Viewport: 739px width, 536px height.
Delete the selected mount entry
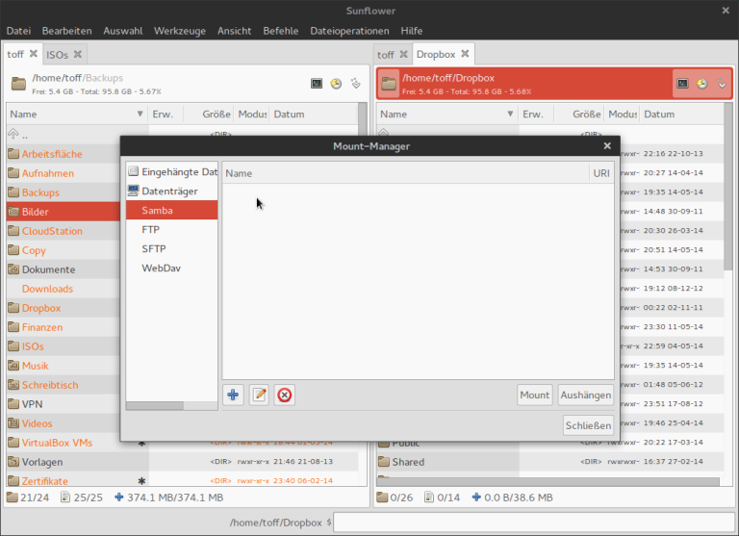[x=284, y=395]
